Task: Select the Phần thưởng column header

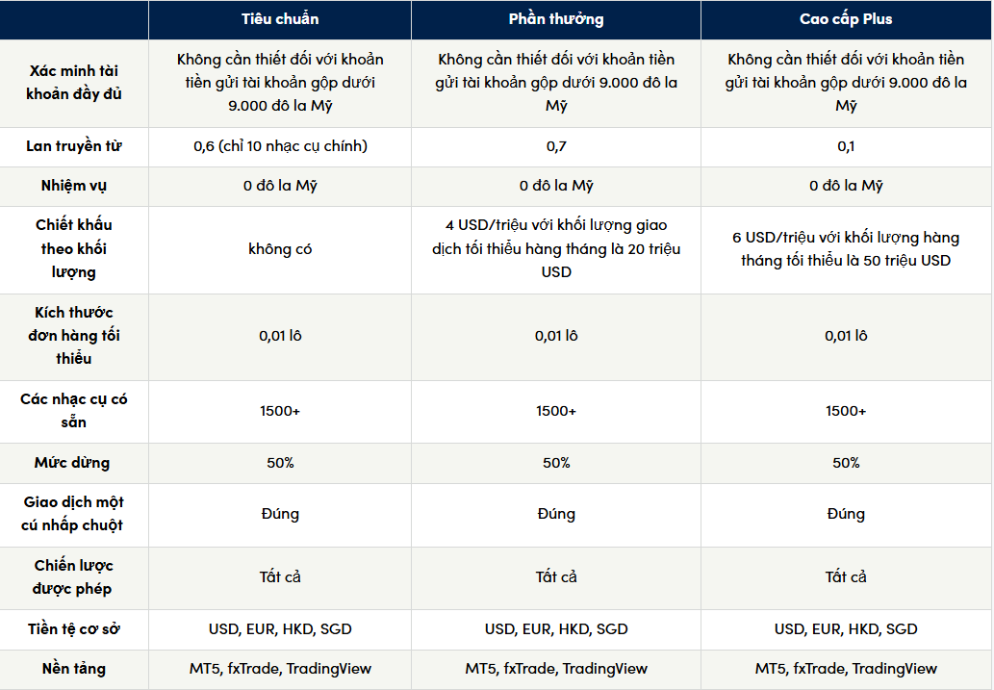Action: pyautogui.click(x=556, y=19)
